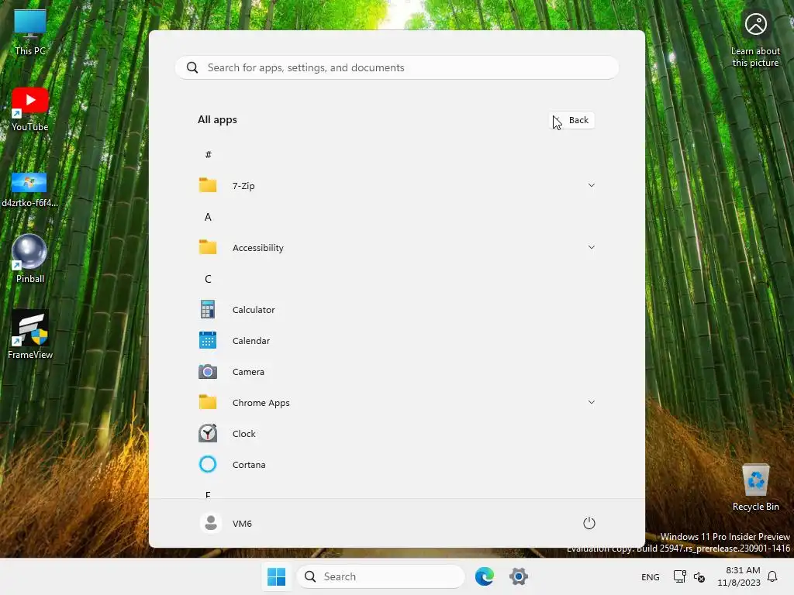Open Microsoft Edge from the taskbar
Viewport: 794px width, 595px height.
coord(484,576)
